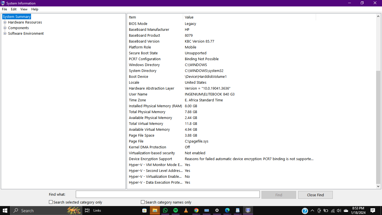Click the Value column header
This screenshot has height=215, width=382.
(249, 17)
